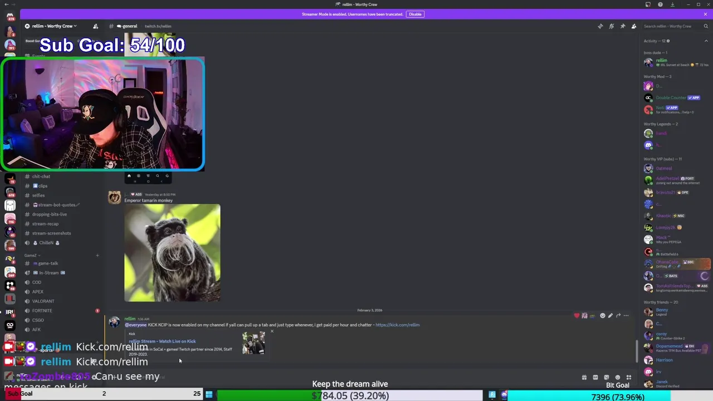
Task: Collapse the Activity section chevron
Action: point(707,41)
